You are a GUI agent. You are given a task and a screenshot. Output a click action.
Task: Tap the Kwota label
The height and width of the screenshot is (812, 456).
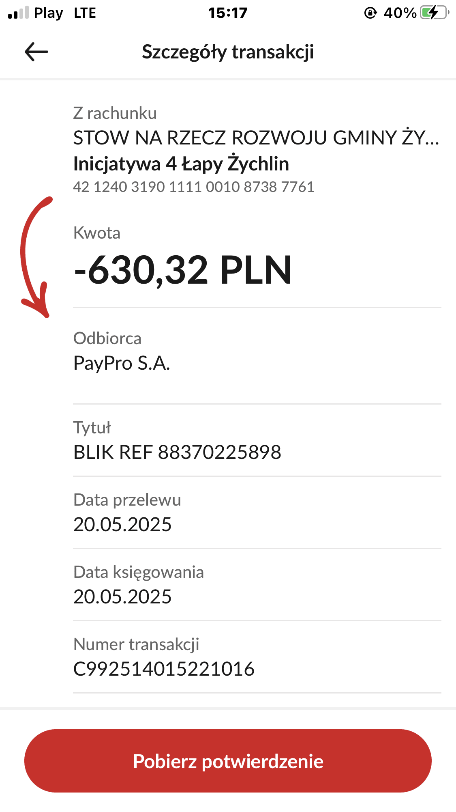click(97, 233)
